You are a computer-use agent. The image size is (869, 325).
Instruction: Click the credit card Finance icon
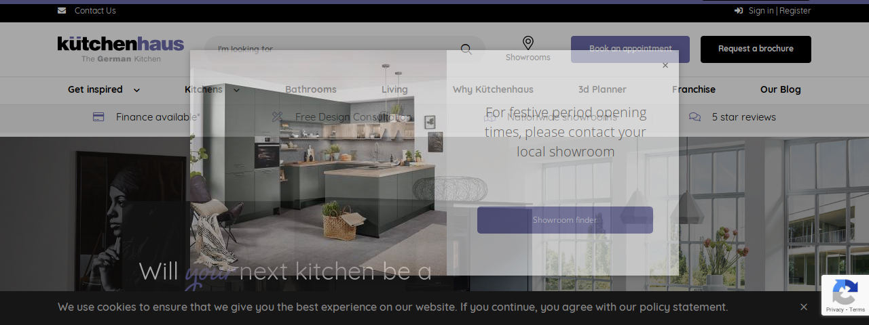98,117
